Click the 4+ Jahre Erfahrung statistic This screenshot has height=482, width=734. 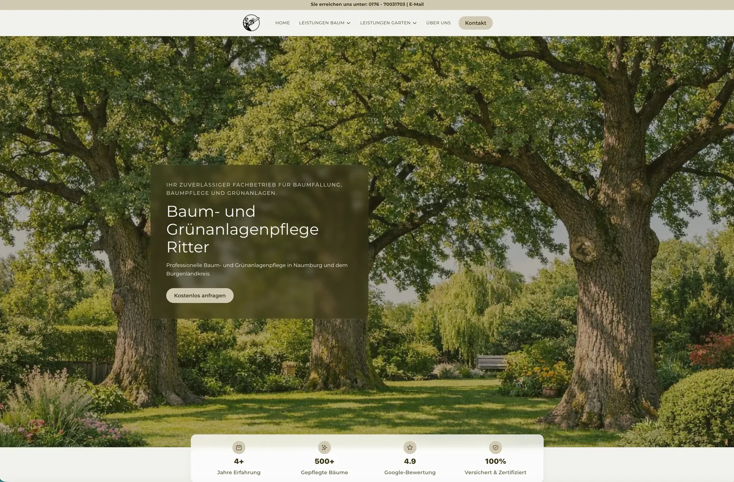(239, 461)
